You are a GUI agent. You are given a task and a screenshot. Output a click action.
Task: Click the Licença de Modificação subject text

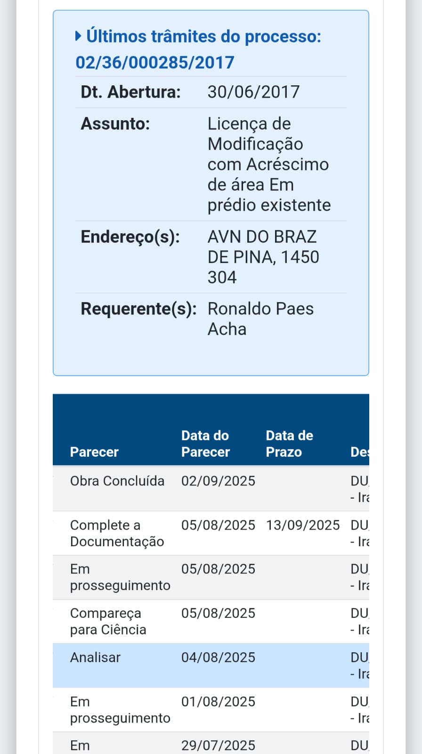268,164
